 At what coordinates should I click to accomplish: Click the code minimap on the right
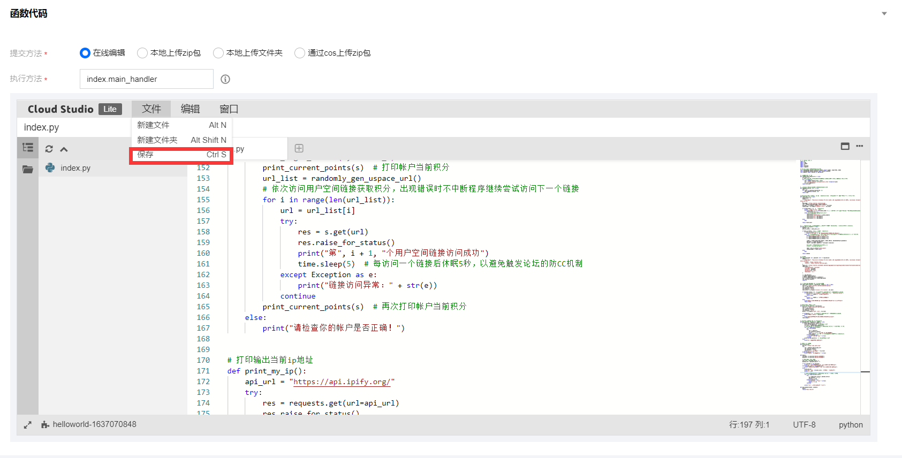830,268
